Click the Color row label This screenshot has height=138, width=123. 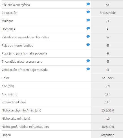[5, 78]
